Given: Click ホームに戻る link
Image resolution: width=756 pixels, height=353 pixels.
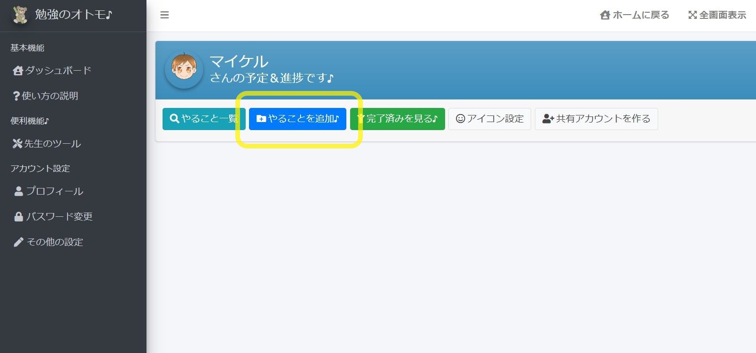Looking at the screenshot, I should 635,15.
